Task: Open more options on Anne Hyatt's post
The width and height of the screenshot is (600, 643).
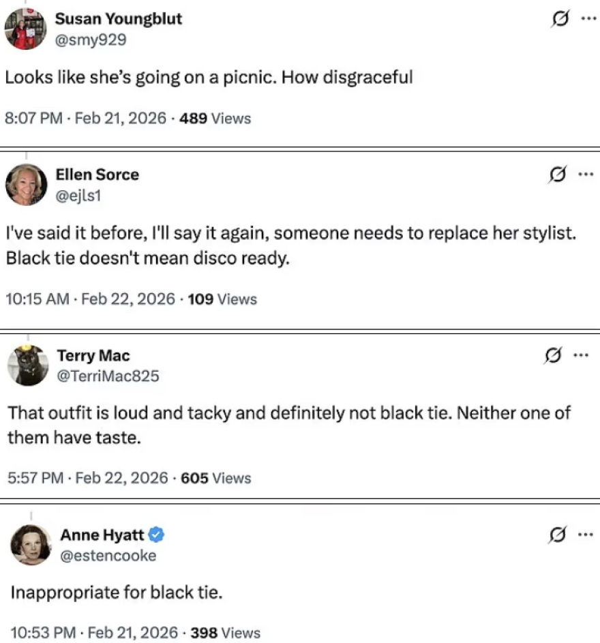Action: pos(584,535)
